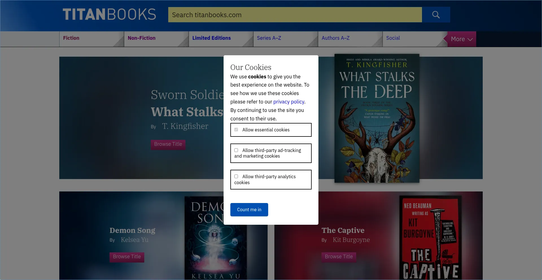Screen dimensions: 542x280
Task: Open the Non-Fiction menu
Action: 141,38
